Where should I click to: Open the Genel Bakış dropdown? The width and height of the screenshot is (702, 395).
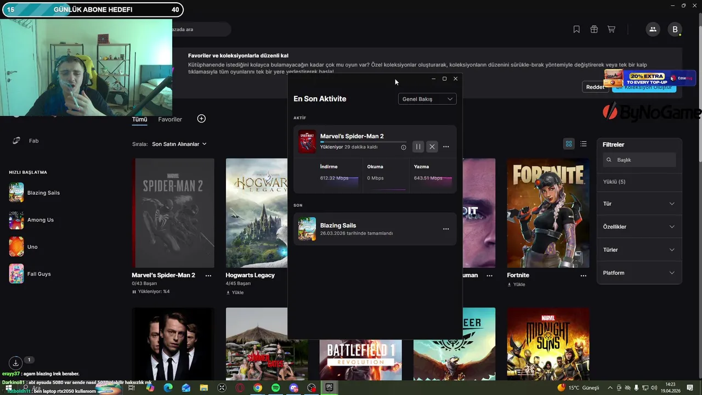[x=427, y=99]
